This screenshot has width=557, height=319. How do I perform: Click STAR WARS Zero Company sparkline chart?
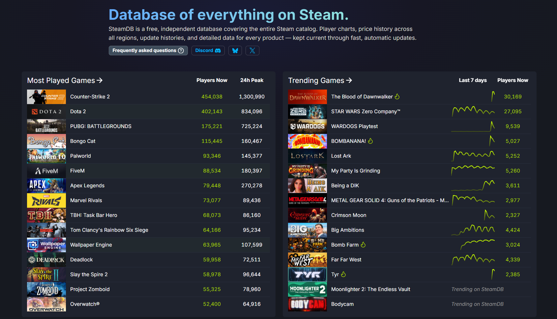click(x=473, y=112)
